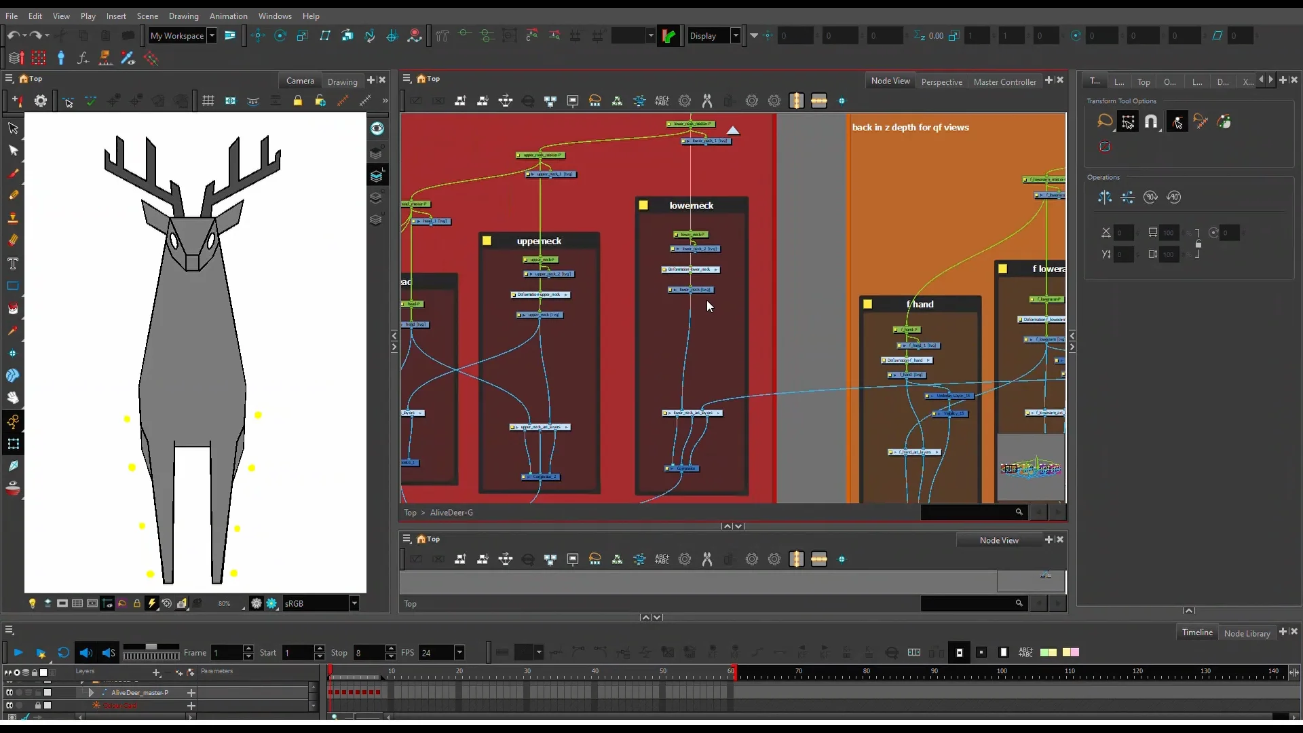1303x733 pixels.
Task: Select the Dropper tool
Action: coord(14,331)
